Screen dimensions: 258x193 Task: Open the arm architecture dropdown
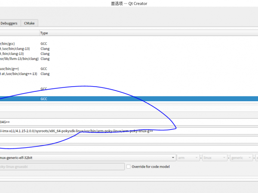tap(188, 158)
